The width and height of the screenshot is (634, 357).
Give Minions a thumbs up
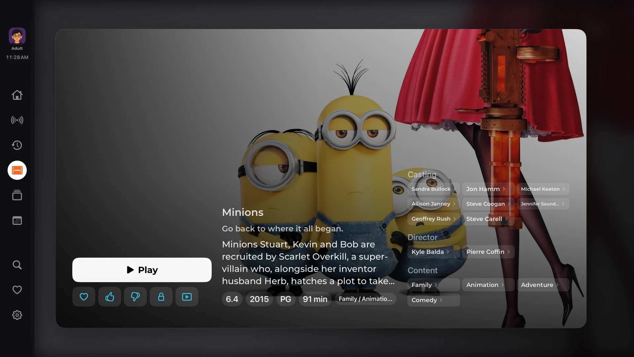tap(110, 297)
